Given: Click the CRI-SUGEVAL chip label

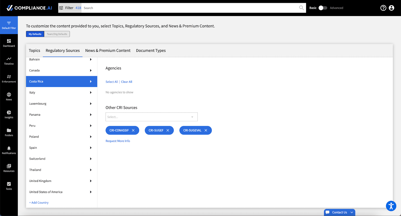Looking at the screenshot, I should (192, 130).
